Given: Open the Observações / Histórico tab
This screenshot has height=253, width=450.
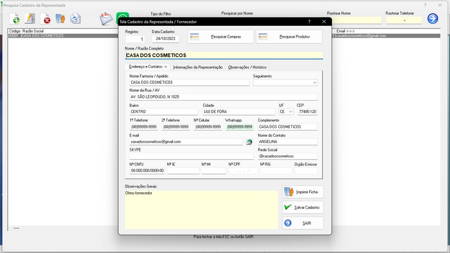Looking at the screenshot, I should click(x=247, y=67).
